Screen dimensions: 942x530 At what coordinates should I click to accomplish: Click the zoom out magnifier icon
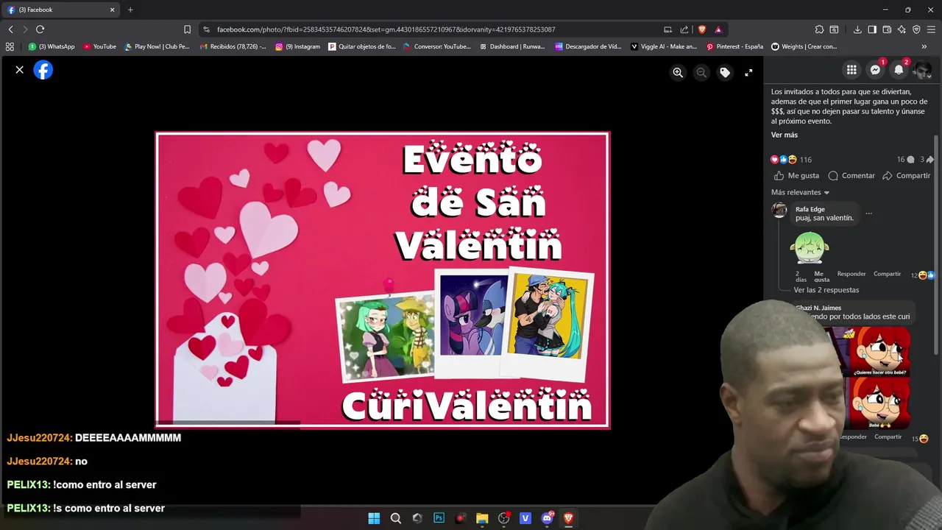click(701, 72)
